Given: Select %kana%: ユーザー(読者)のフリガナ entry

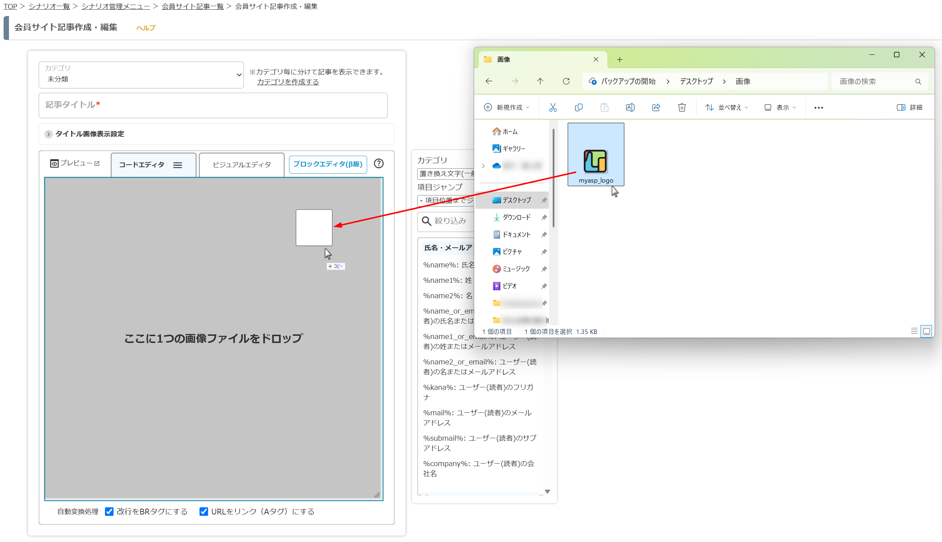Looking at the screenshot, I should (x=478, y=392).
